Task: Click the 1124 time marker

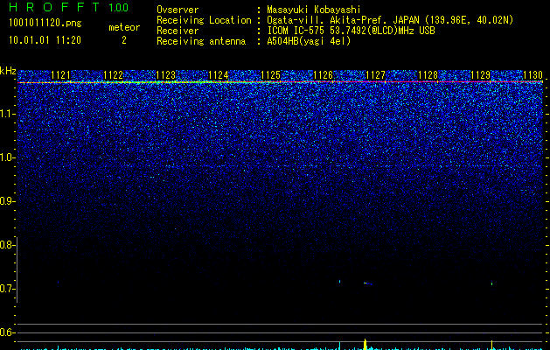Action: [x=219, y=75]
